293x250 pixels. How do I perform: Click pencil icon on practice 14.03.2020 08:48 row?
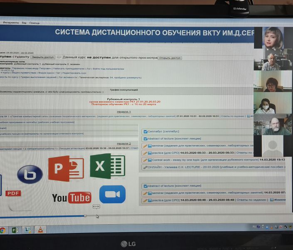145,201
